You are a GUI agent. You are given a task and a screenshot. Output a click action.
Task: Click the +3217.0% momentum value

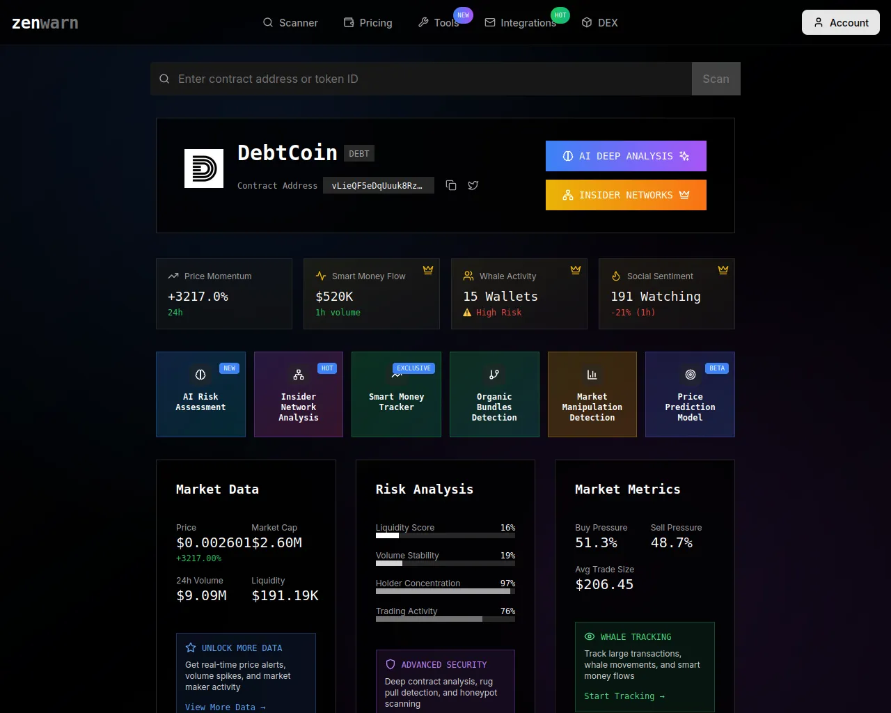[198, 296]
